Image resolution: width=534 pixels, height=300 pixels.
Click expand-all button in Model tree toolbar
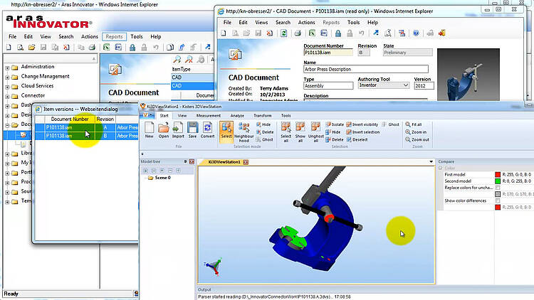(x=146, y=171)
